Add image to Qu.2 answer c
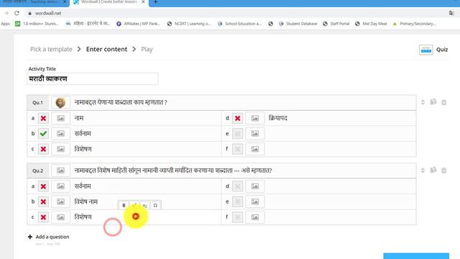This screenshot has width=460, height=259. click(x=60, y=217)
